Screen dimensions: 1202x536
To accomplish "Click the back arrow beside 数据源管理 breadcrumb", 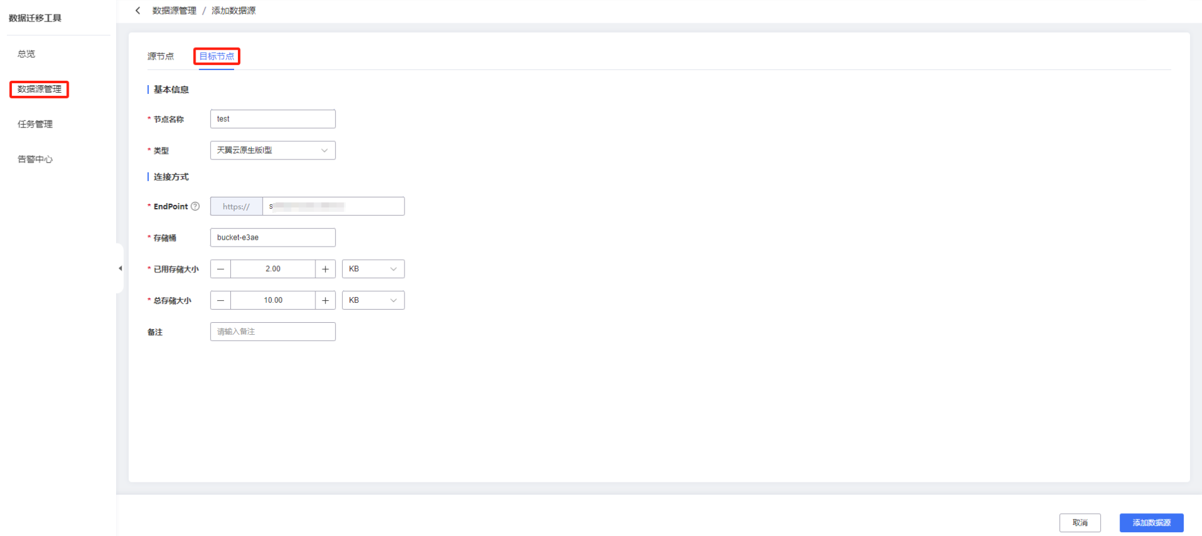I will (138, 11).
